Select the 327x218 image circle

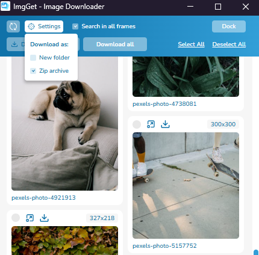[16, 218]
